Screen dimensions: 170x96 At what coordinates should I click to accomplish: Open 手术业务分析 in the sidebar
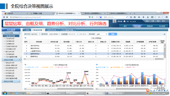click(10, 70)
